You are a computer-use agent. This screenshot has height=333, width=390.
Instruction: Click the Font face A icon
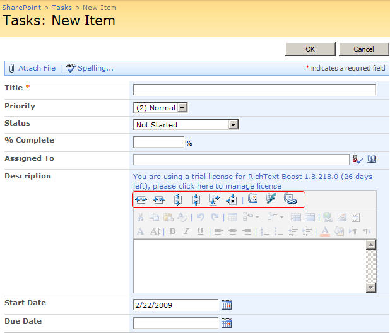coord(140,231)
